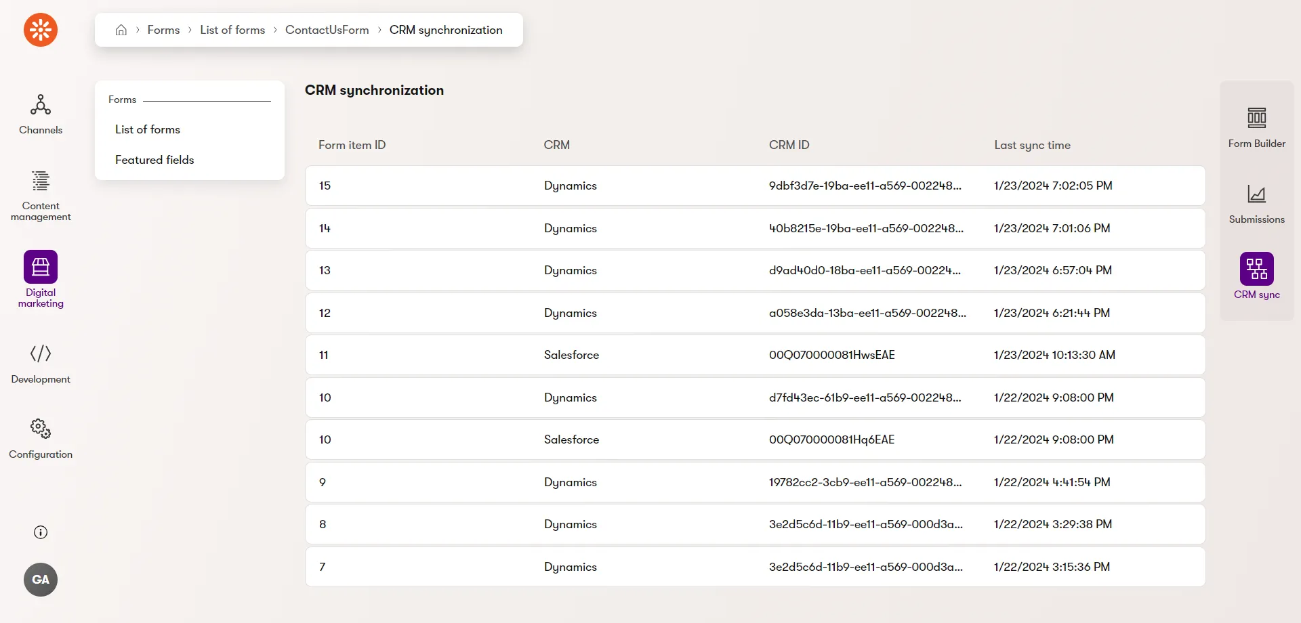Select the row with form item ID 13
The image size is (1301, 623).
(756, 270)
